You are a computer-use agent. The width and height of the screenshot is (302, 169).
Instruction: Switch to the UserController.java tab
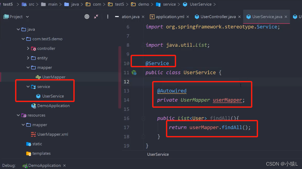coord(218,17)
